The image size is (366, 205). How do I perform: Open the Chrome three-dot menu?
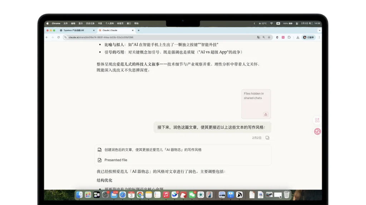(x=319, y=37)
